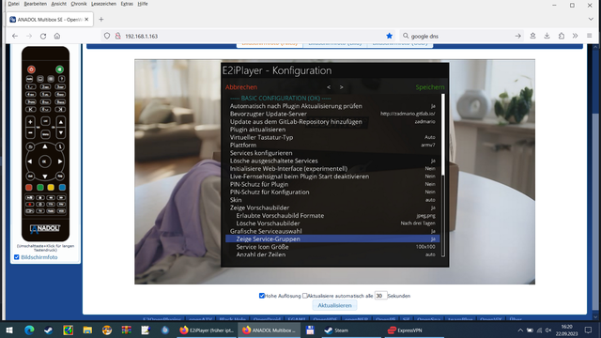Click the channel up key on the remote

(60, 122)
